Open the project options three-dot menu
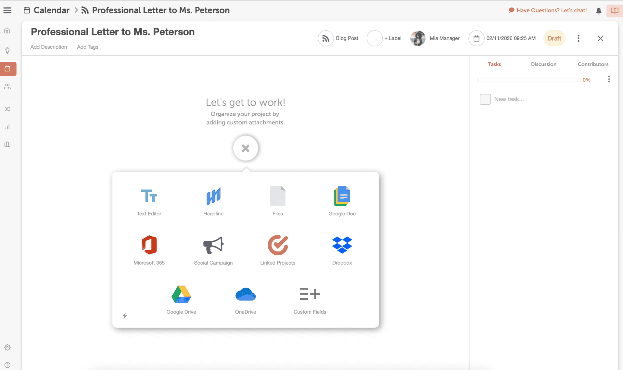The image size is (623, 370). 578,38
